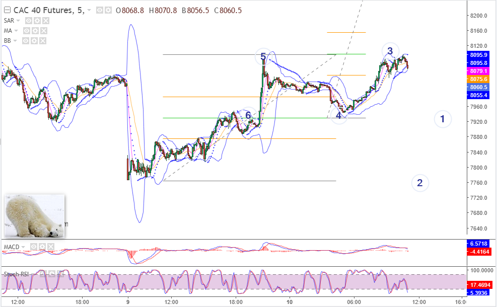Hide the Stoch RSI indicator with eye icon
Image resolution: width=497 pixels, height=307 pixels.
(44, 274)
